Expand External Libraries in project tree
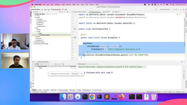This screenshot has height=105, width=187. coord(33,42)
